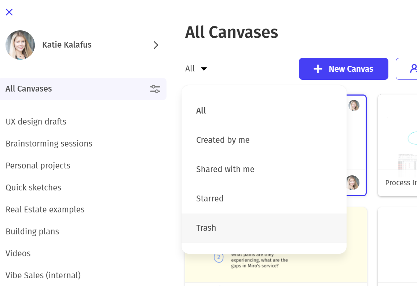Go to Personal projects

point(38,166)
